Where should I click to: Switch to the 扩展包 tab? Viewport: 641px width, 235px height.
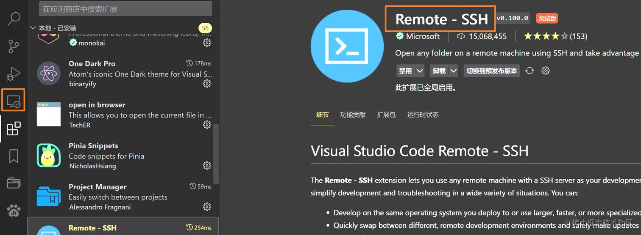(x=386, y=115)
